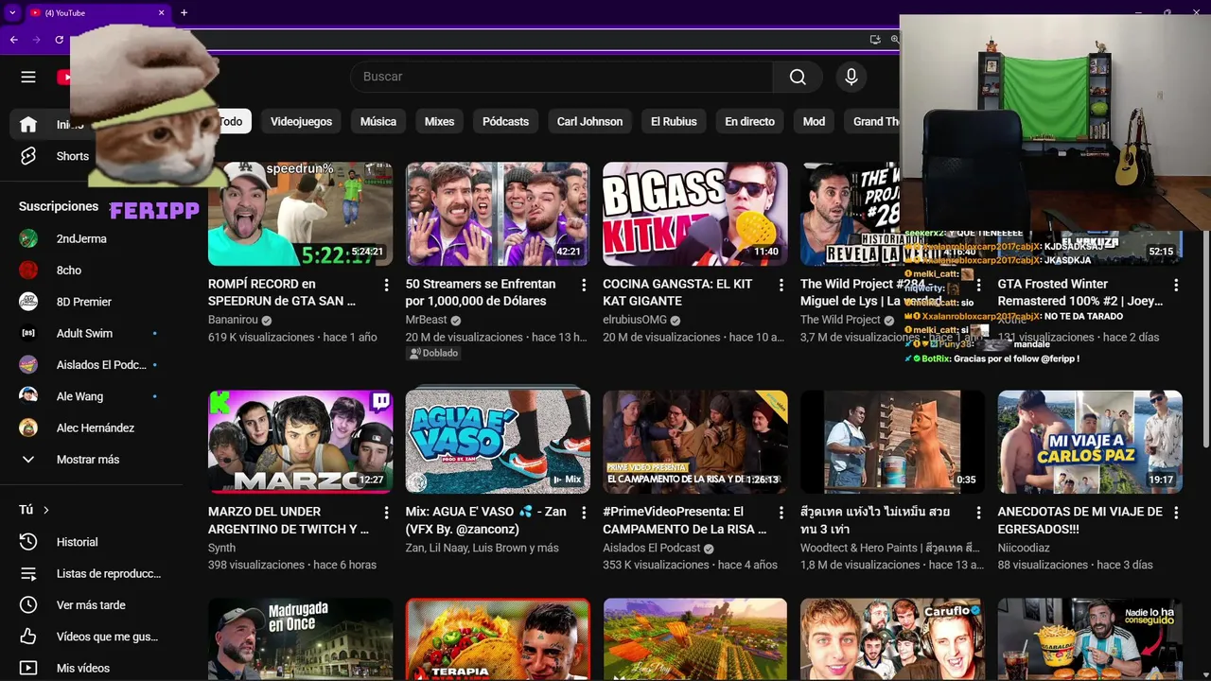Select the Mixes filter chip
This screenshot has height=681, width=1211.
click(x=439, y=121)
